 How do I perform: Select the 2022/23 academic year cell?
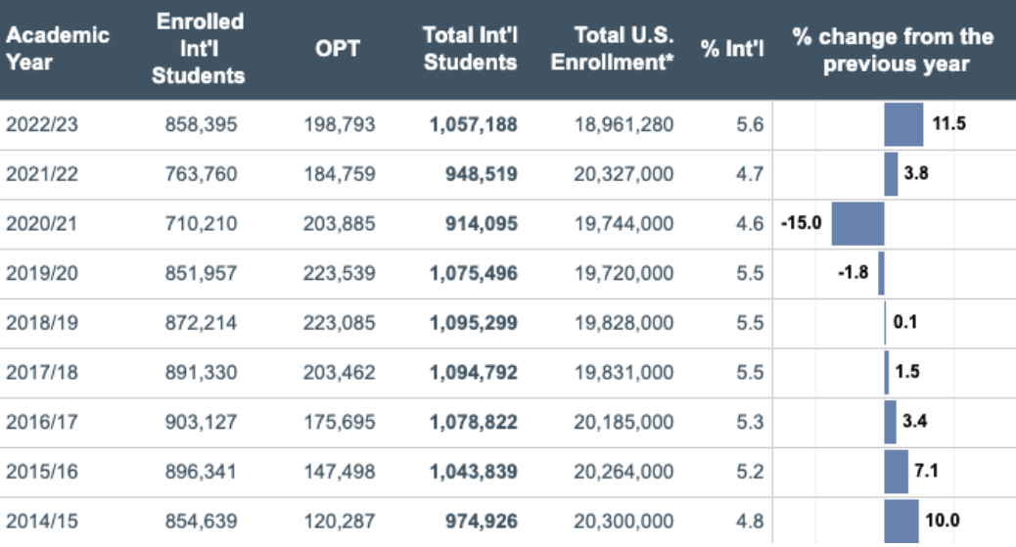pyautogui.click(x=42, y=124)
